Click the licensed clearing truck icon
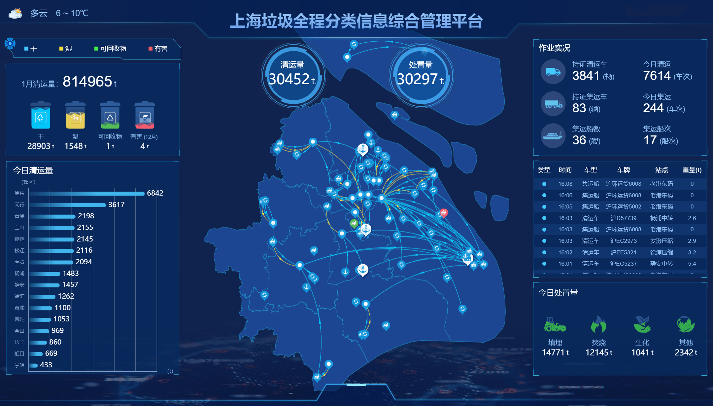The image size is (713, 406). click(x=553, y=72)
